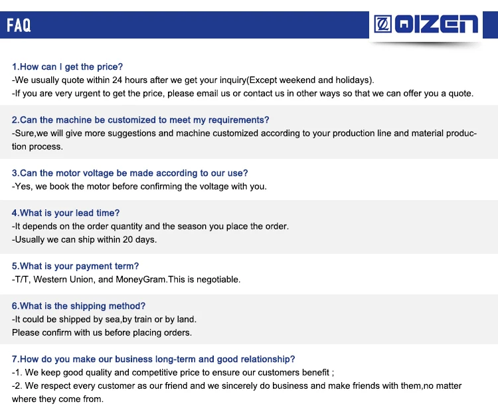Select question 5 about payment term
Viewport: 498px width, 420px height.
point(76,266)
